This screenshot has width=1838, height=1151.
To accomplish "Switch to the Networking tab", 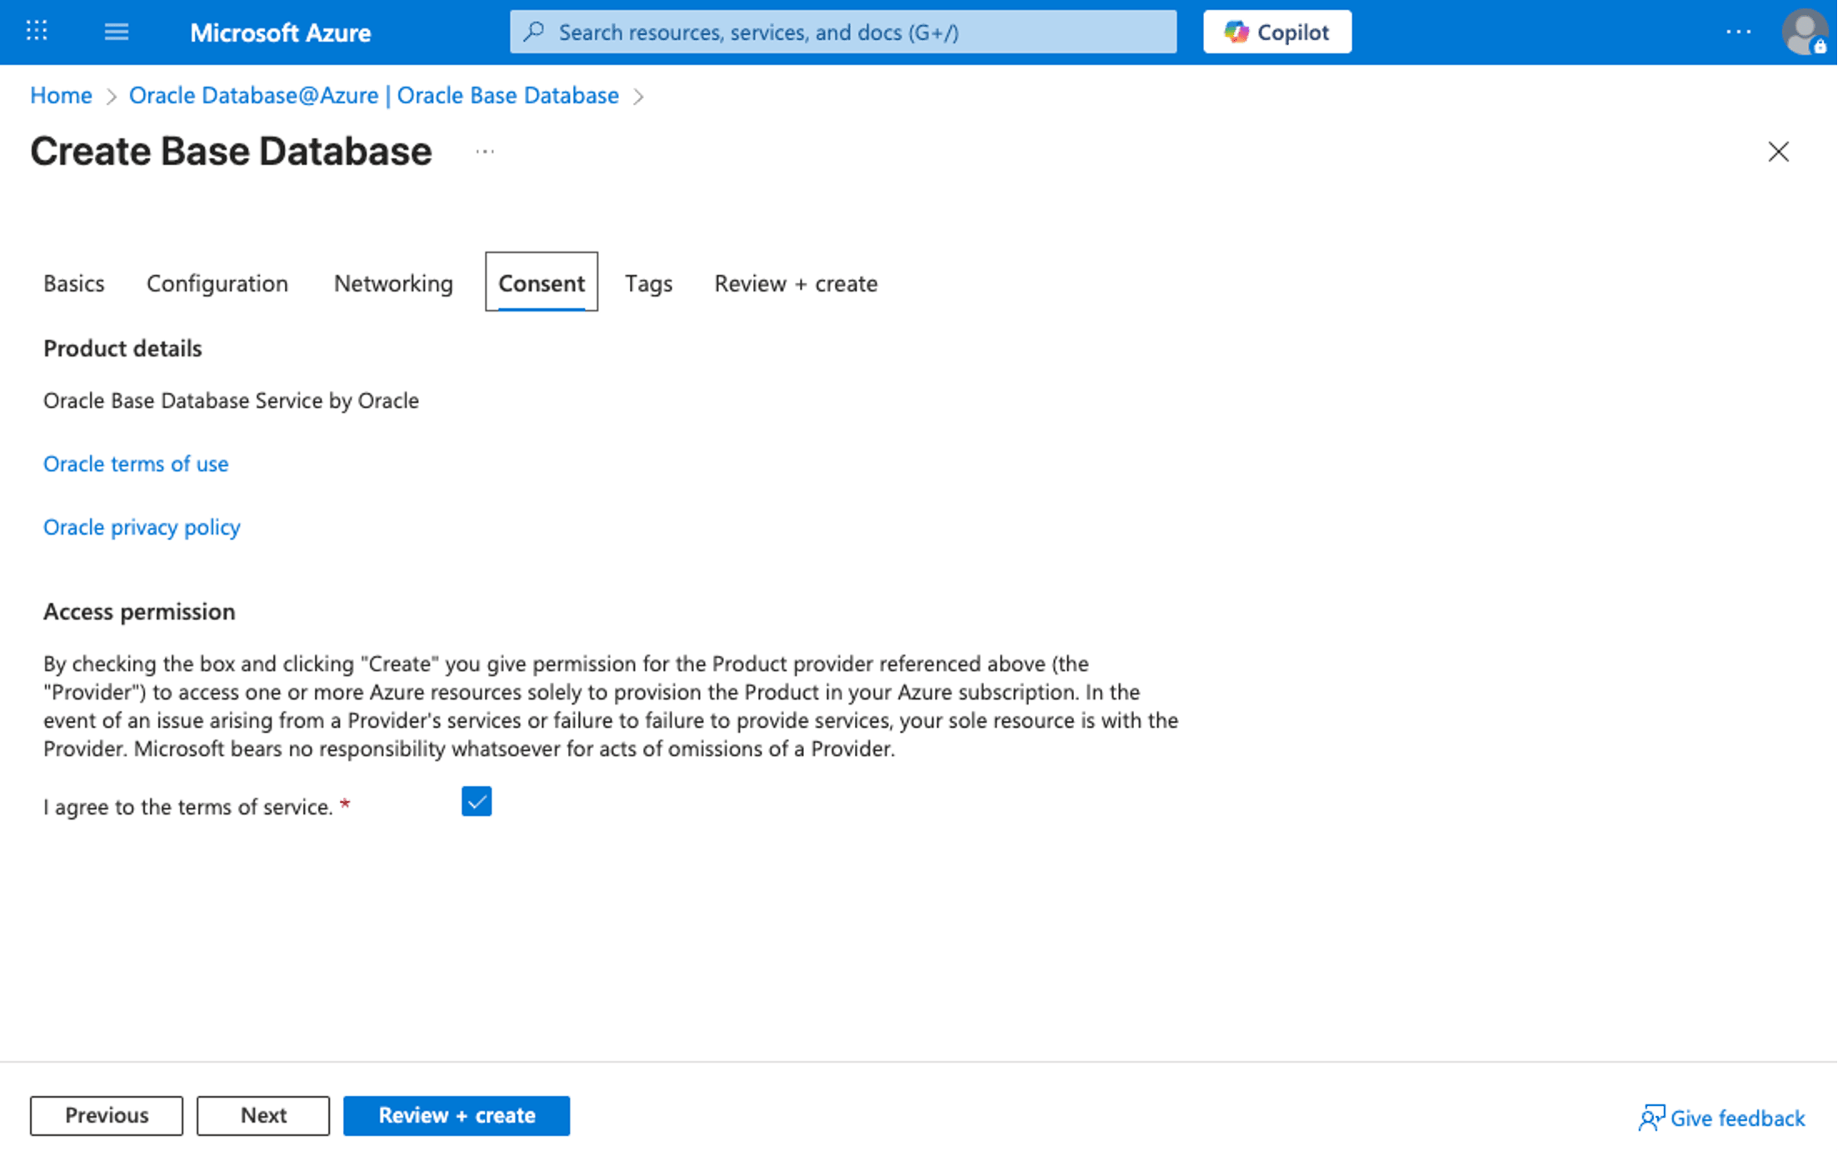I will (x=392, y=283).
